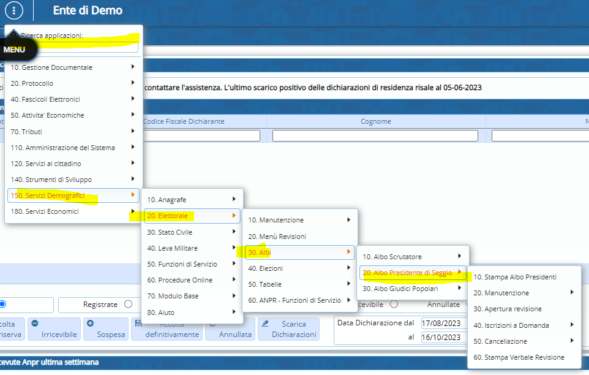Screen dimensions: 589x375
Task: Open 20. Menù Revisioni entry
Action: coord(277,236)
